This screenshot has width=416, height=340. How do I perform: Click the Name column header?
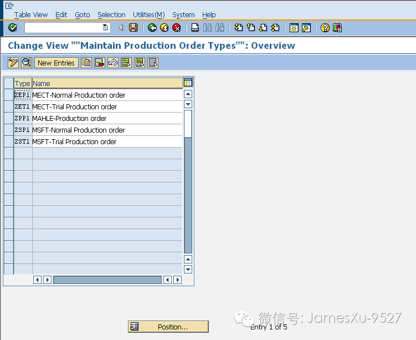107,83
